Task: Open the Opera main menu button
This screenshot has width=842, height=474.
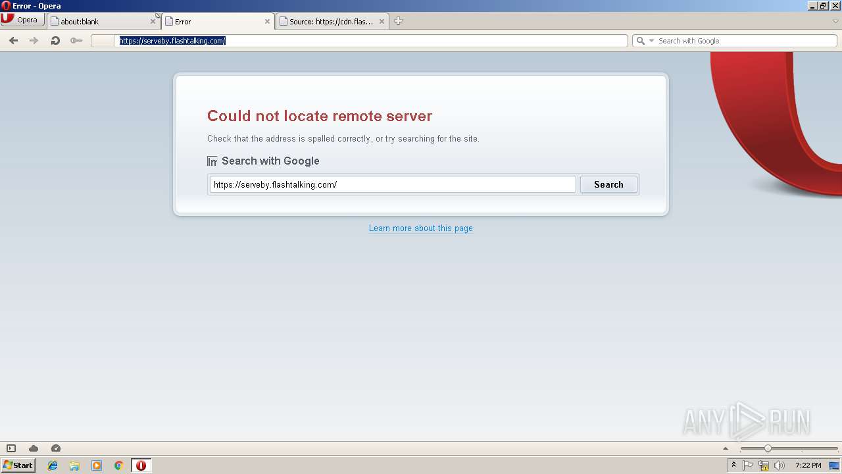Action: [x=22, y=20]
